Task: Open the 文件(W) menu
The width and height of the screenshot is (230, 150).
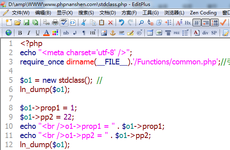Action: point(21,13)
